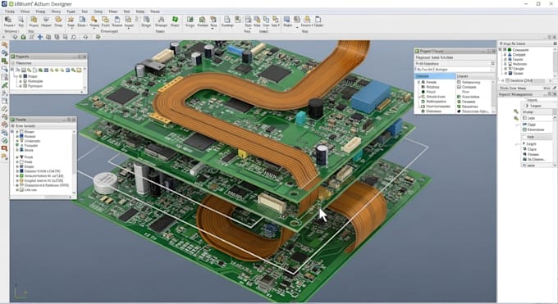Open the combo box under the floating panel's filter field
Screen dimensions: 558x304
(452, 70)
